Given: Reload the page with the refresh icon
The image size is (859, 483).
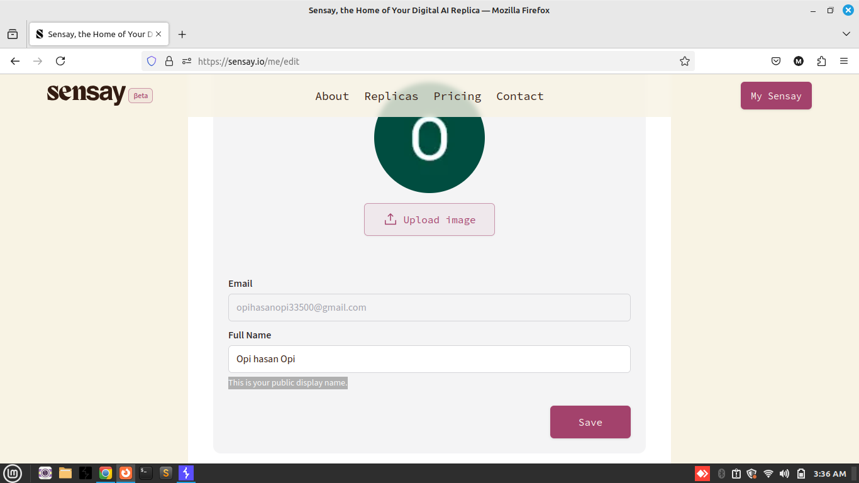Looking at the screenshot, I should [x=60, y=61].
